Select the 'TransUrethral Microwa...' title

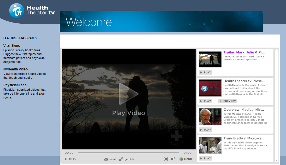coord(244,138)
